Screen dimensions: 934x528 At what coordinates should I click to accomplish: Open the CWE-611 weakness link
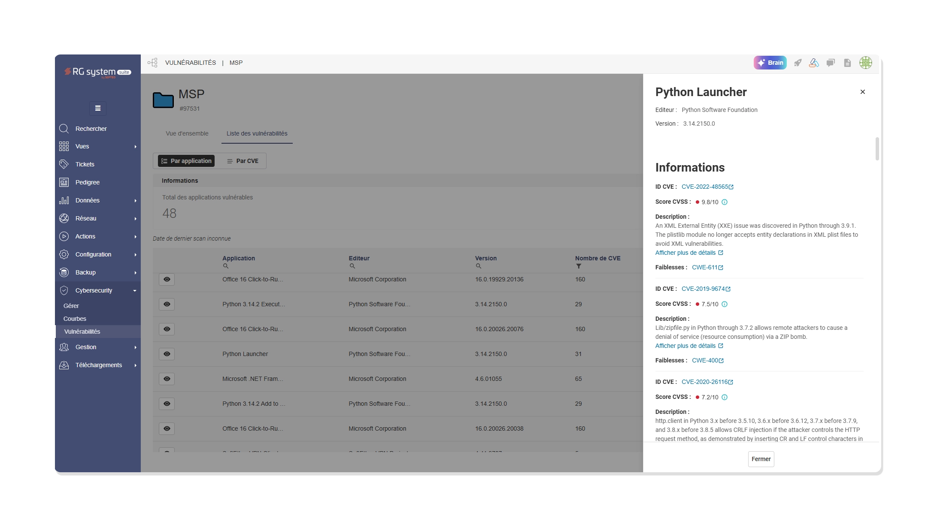point(707,267)
